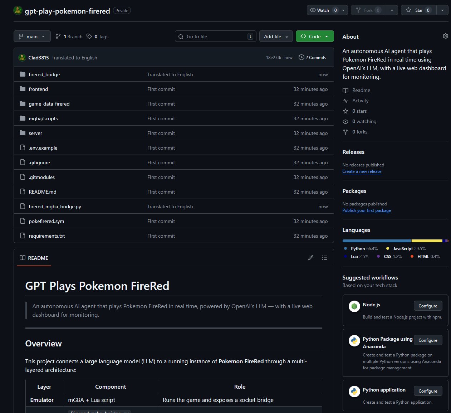Screen dimensions: 451x413
Task: Click the firered_bridge folder icon
Action: coord(23,74)
